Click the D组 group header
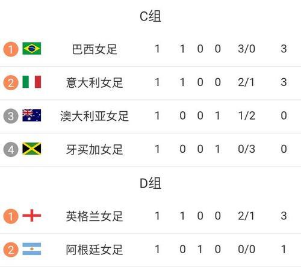301x267 pixels. click(x=150, y=183)
